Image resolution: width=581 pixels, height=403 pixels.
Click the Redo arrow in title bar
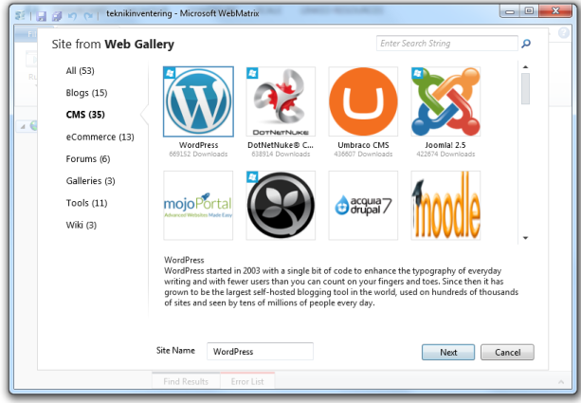click(x=88, y=16)
